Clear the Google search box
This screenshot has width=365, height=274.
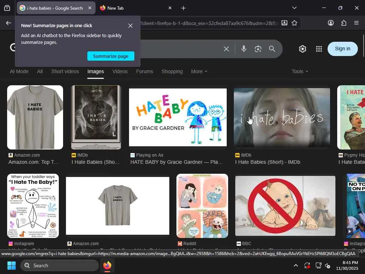point(226,49)
